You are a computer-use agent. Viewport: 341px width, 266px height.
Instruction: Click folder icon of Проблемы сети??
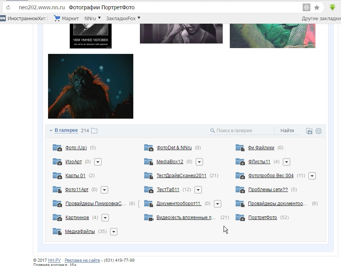click(x=240, y=189)
